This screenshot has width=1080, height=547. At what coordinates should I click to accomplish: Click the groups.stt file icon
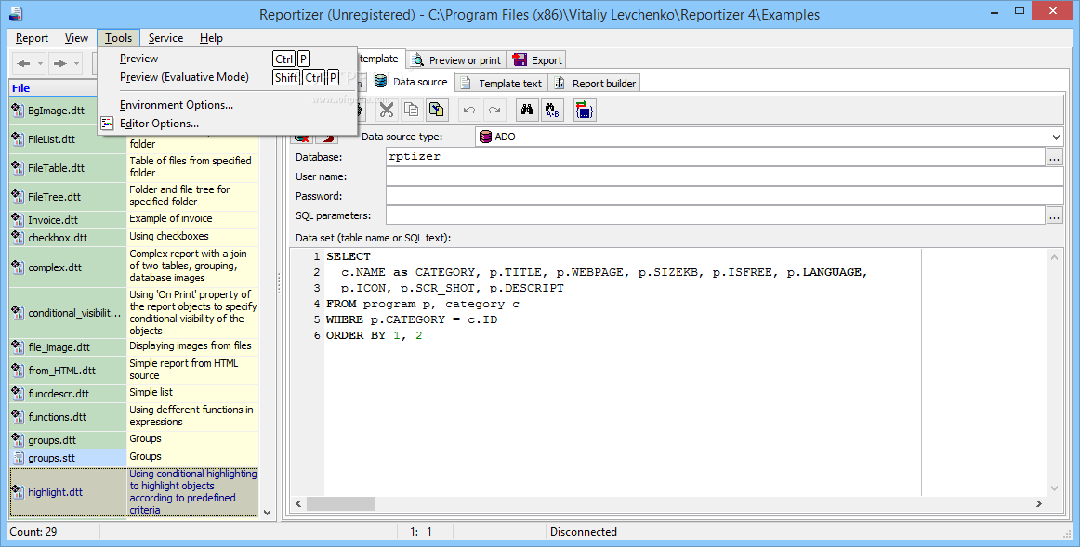18,458
